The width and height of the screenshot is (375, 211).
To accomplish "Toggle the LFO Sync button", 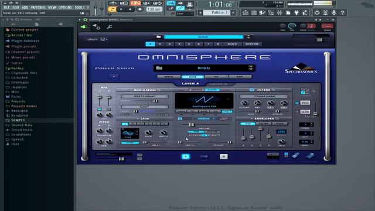I will [130, 143].
